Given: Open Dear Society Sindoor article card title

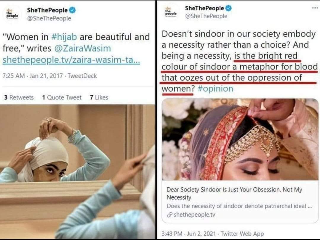Looking at the screenshot, I should tap(234, 193).
